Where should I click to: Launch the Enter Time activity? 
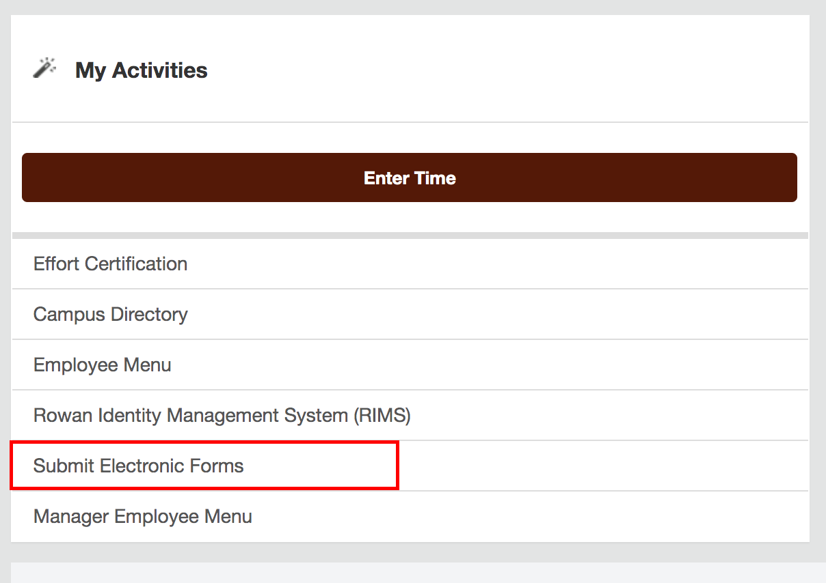[x=409, y=177]
